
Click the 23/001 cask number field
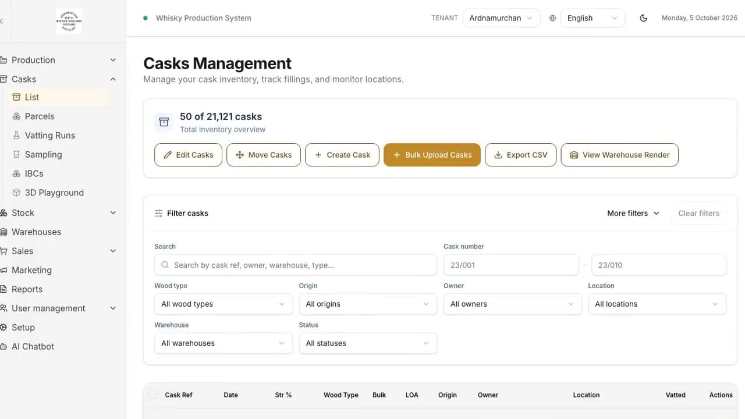coord(511,265)
